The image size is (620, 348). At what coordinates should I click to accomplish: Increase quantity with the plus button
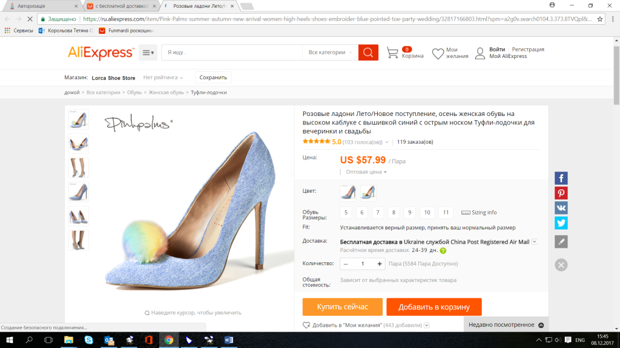click(380, 264)
